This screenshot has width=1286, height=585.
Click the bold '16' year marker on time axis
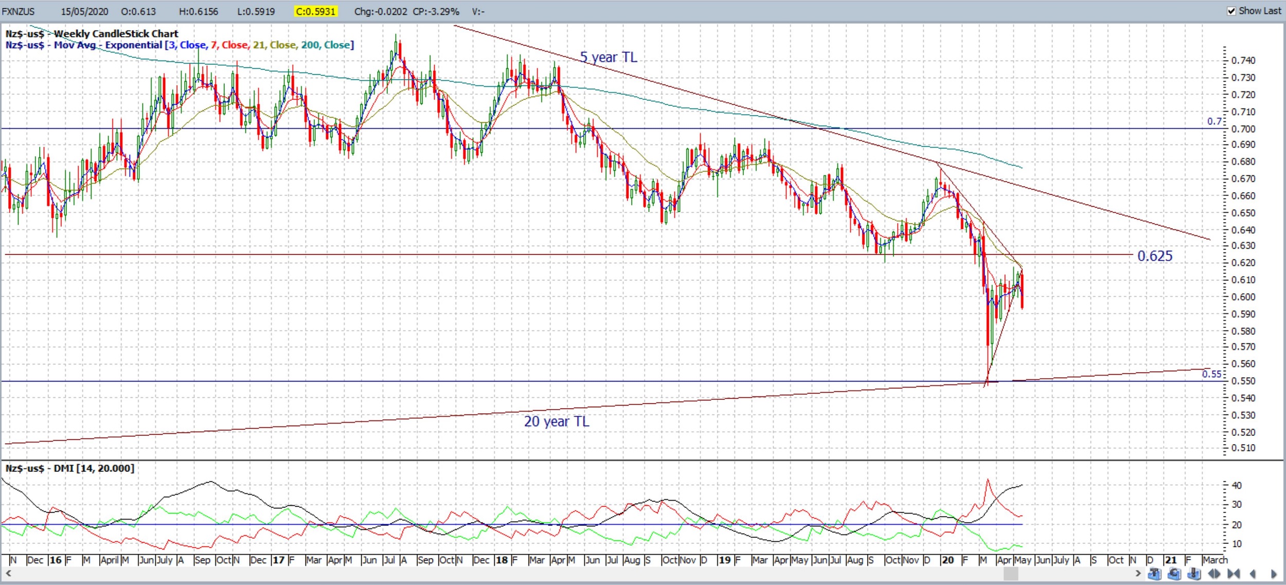point(56,560)
